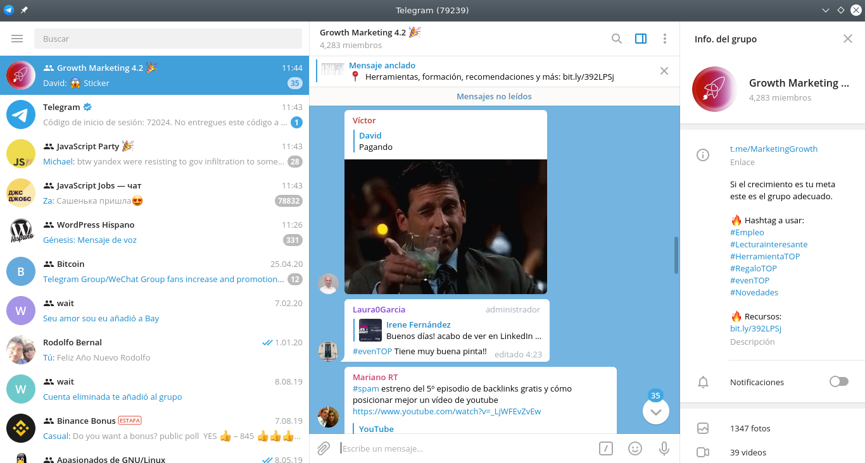Screen dimensions: 865x463
Task: Click the notification bell icon
Action: click(x=703, y=382)
